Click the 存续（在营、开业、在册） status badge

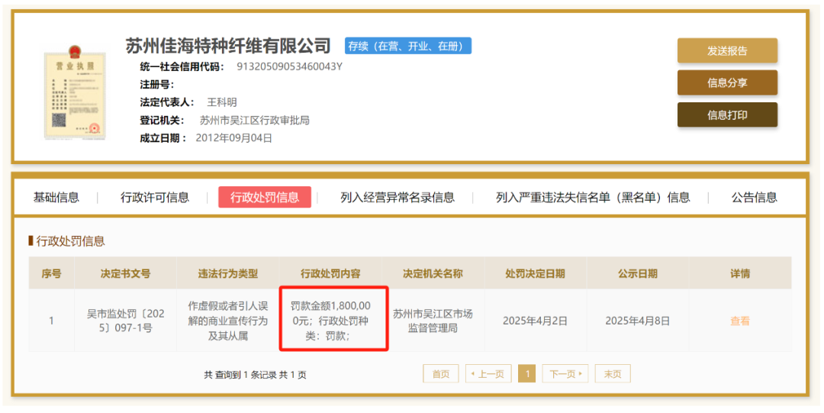pos(407,46)
